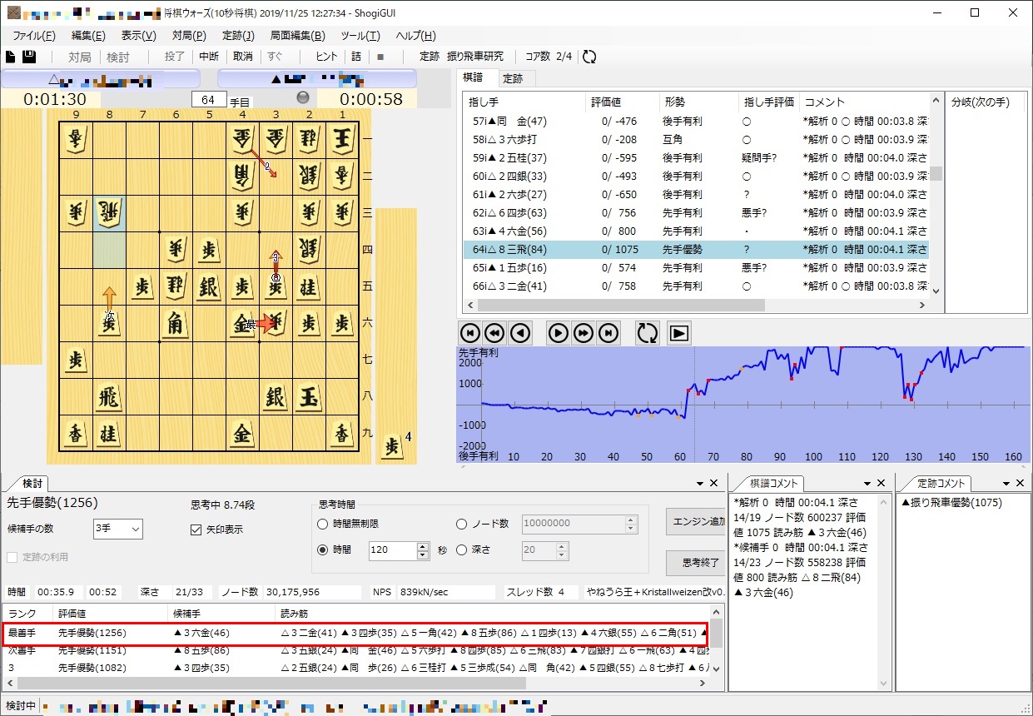This screenshot has width=1033, height=716.
Task: Open the 局面編集(B) menu
Action: coord(299,36)
